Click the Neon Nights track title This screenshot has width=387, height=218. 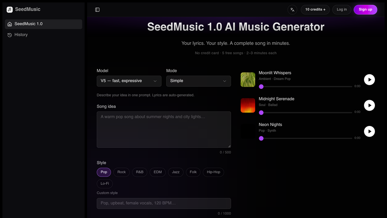coord(270,125)
